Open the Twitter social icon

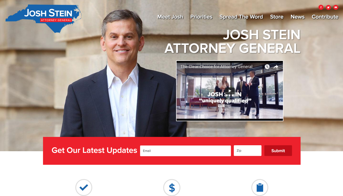pos(328,8)
